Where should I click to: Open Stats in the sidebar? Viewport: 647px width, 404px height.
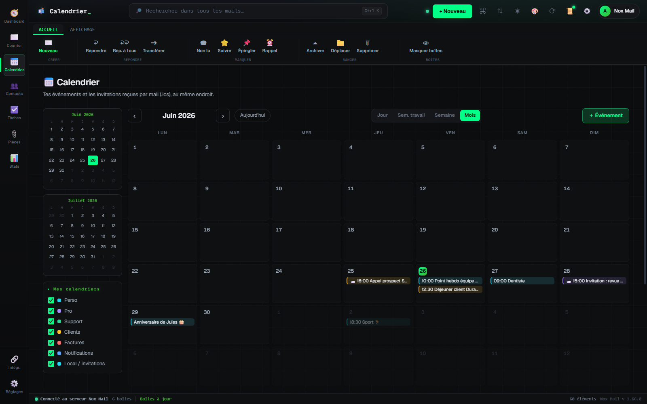[14, 162]
